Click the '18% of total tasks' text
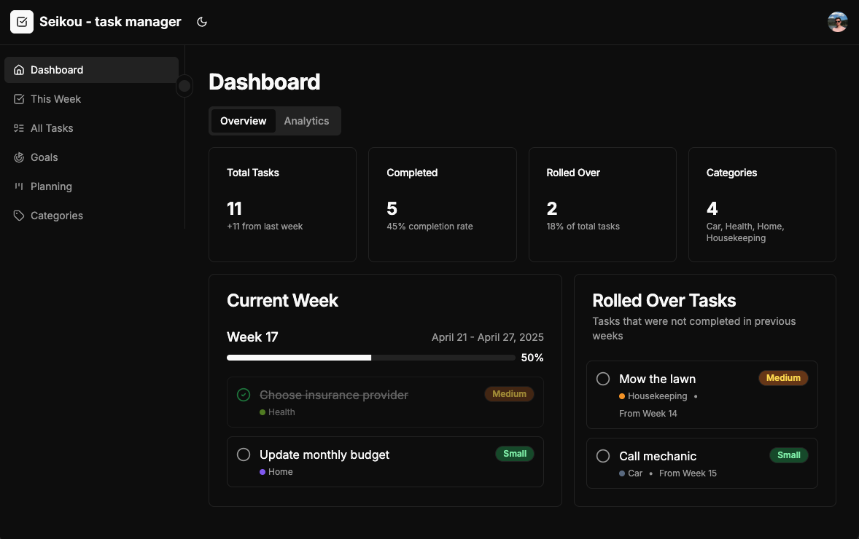Screen dimensions: 859x539 point(583,227)
